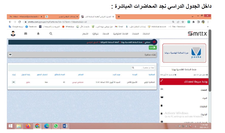225x133 pixels.
Task: Open the user profile avatar
Action: tap(13, 33)
